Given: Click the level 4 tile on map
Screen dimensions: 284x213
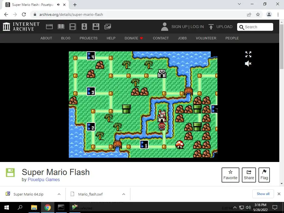Looking at the screenshot, I should (91, 56).
